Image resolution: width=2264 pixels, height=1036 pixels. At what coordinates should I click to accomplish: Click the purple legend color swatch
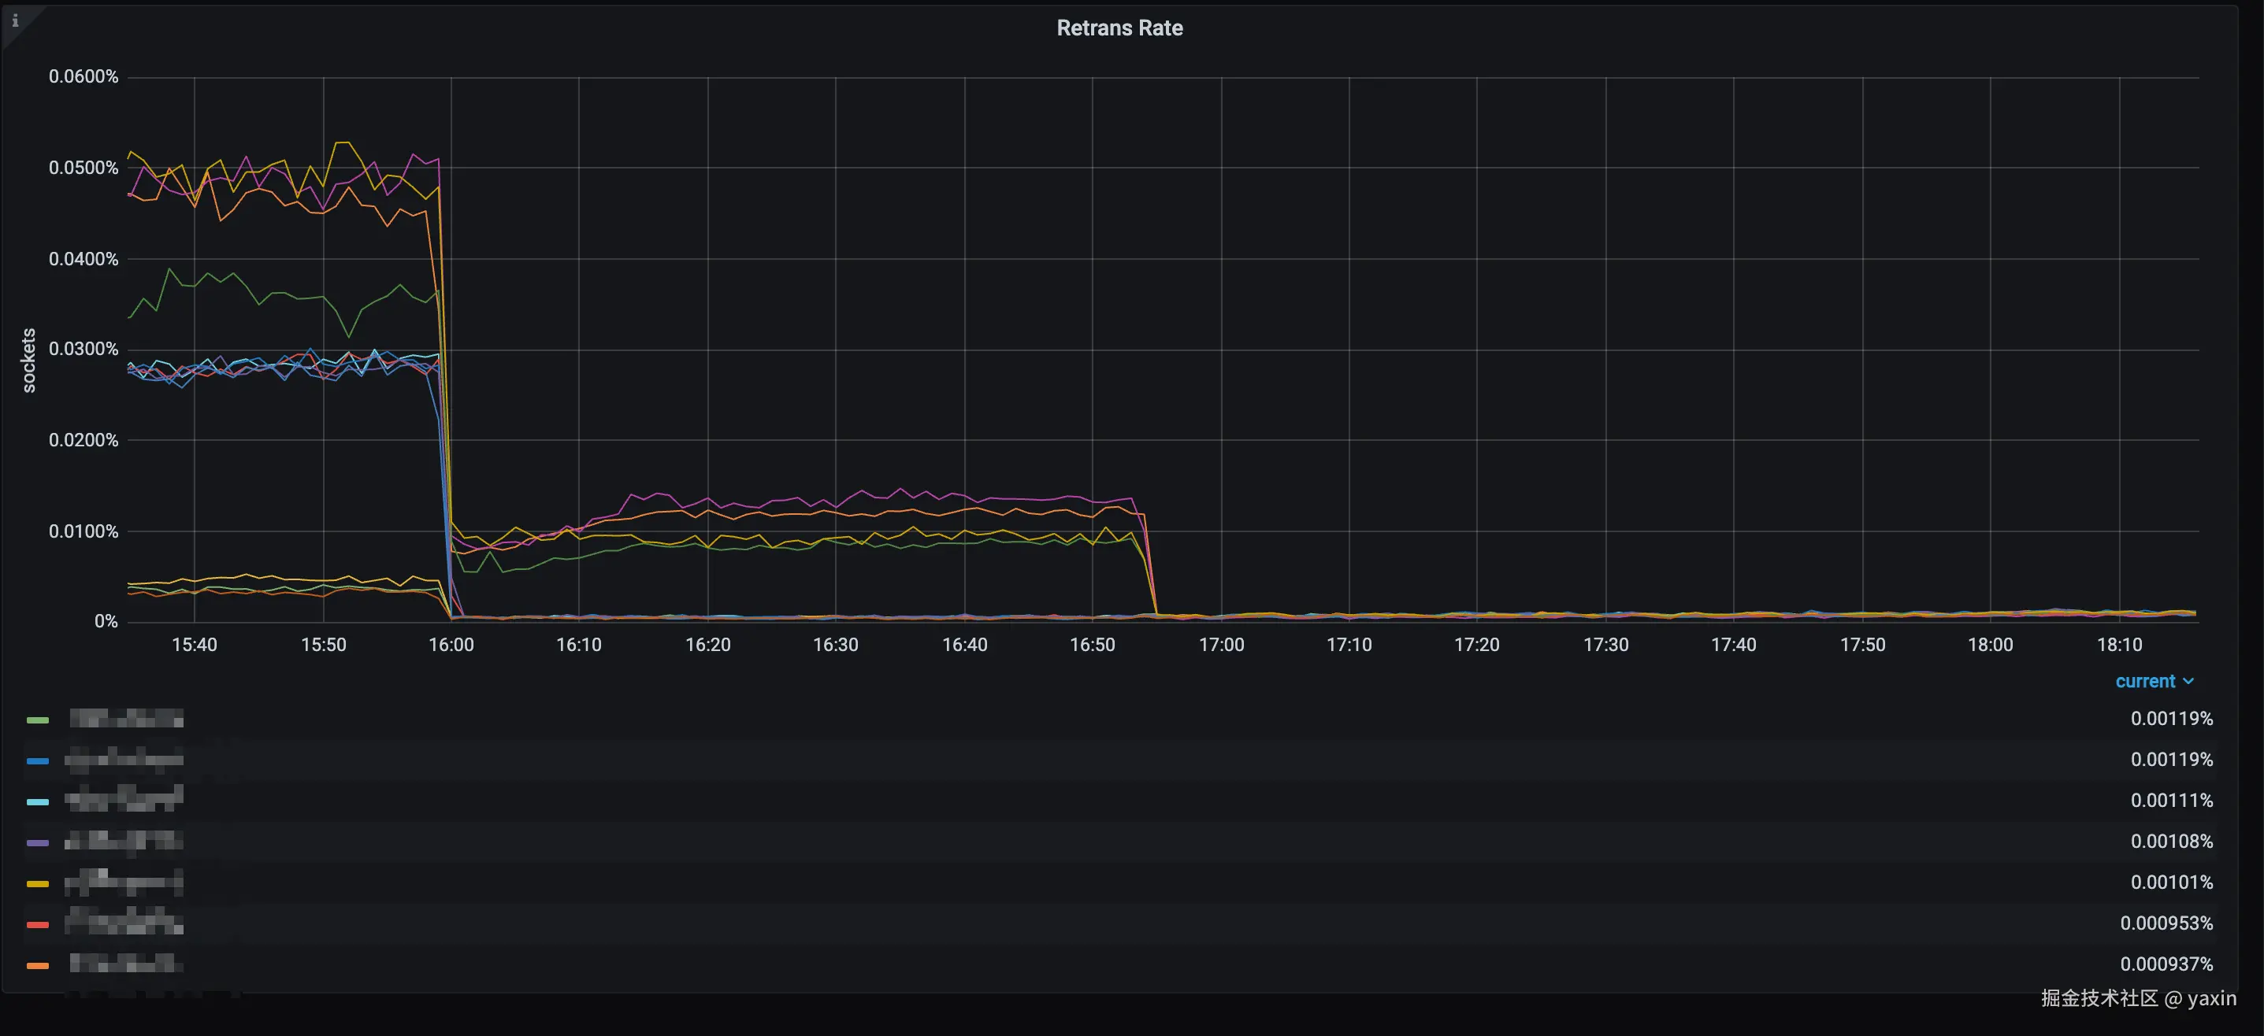click(38, 843)
